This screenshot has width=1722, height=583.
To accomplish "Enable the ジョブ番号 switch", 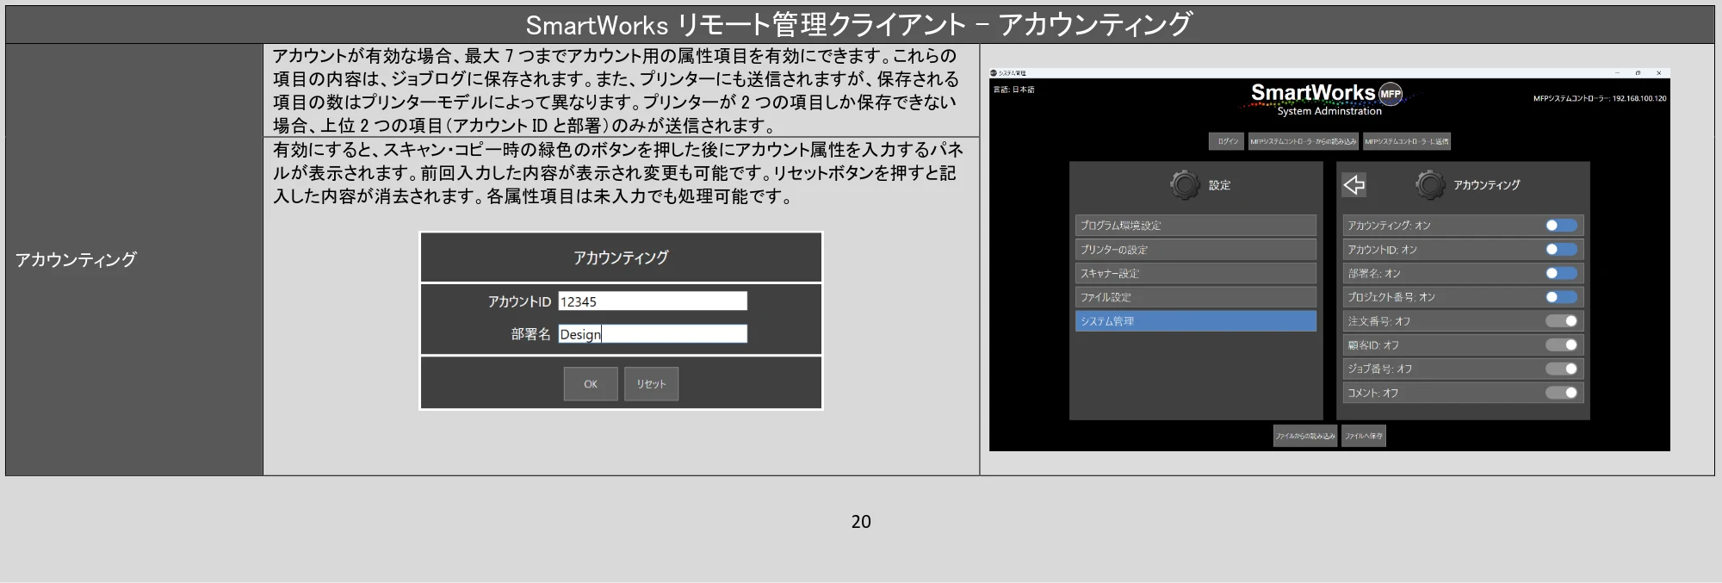I will 1561,369.
